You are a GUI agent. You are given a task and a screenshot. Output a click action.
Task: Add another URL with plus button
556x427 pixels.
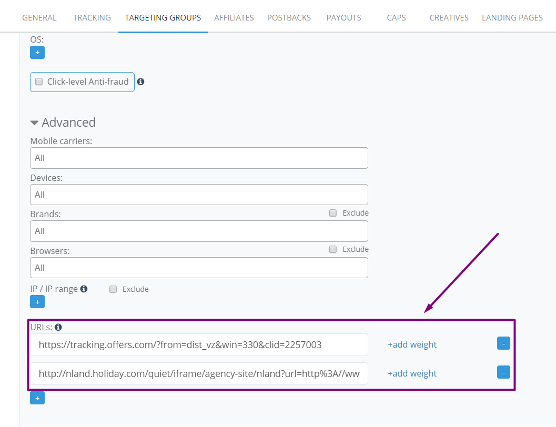click(37, 398)
